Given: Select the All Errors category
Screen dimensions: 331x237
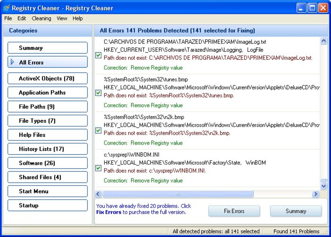Looking at the screenshot, I should 48,62.
